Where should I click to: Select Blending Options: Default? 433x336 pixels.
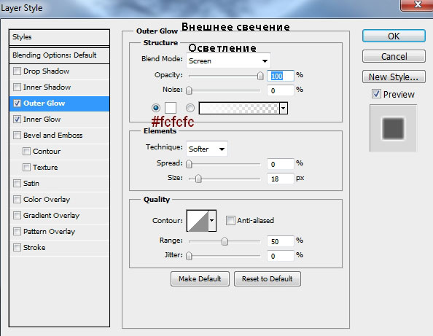click(59, 55)
